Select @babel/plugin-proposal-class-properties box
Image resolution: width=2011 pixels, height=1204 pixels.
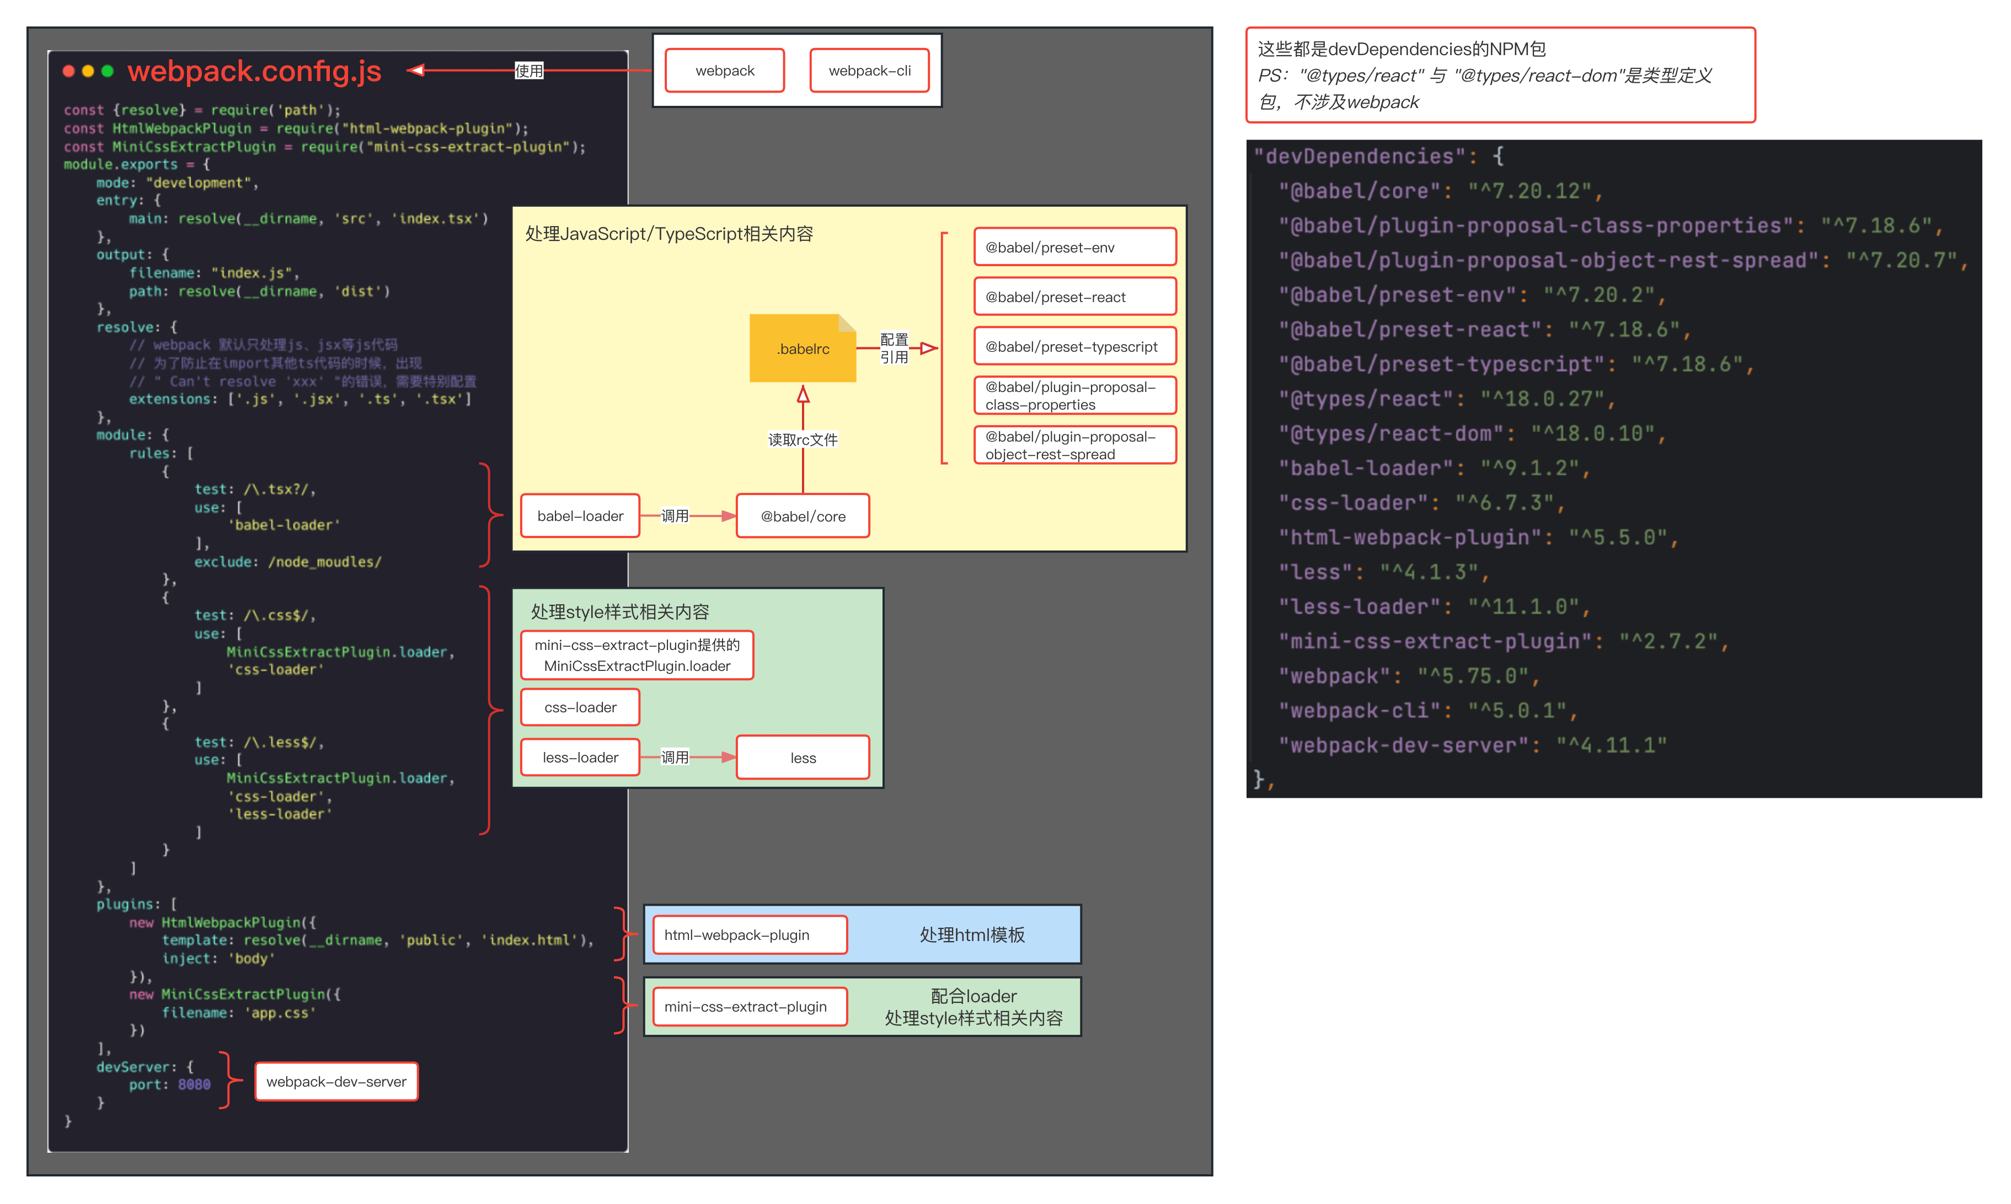(x=1074, y=395)
